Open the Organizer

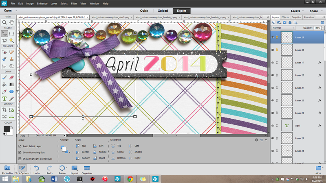pos(87,169)
